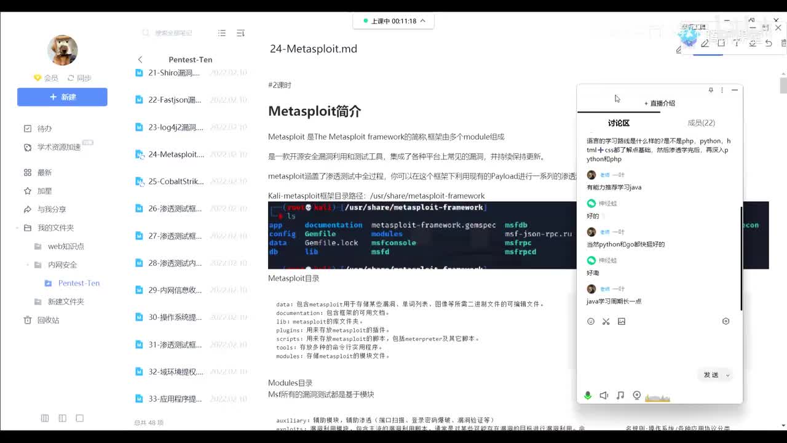The height and width of the screenshot is (443, 787).
Task: Toggle the speaker audio icon
Action: tap(604, 396)
